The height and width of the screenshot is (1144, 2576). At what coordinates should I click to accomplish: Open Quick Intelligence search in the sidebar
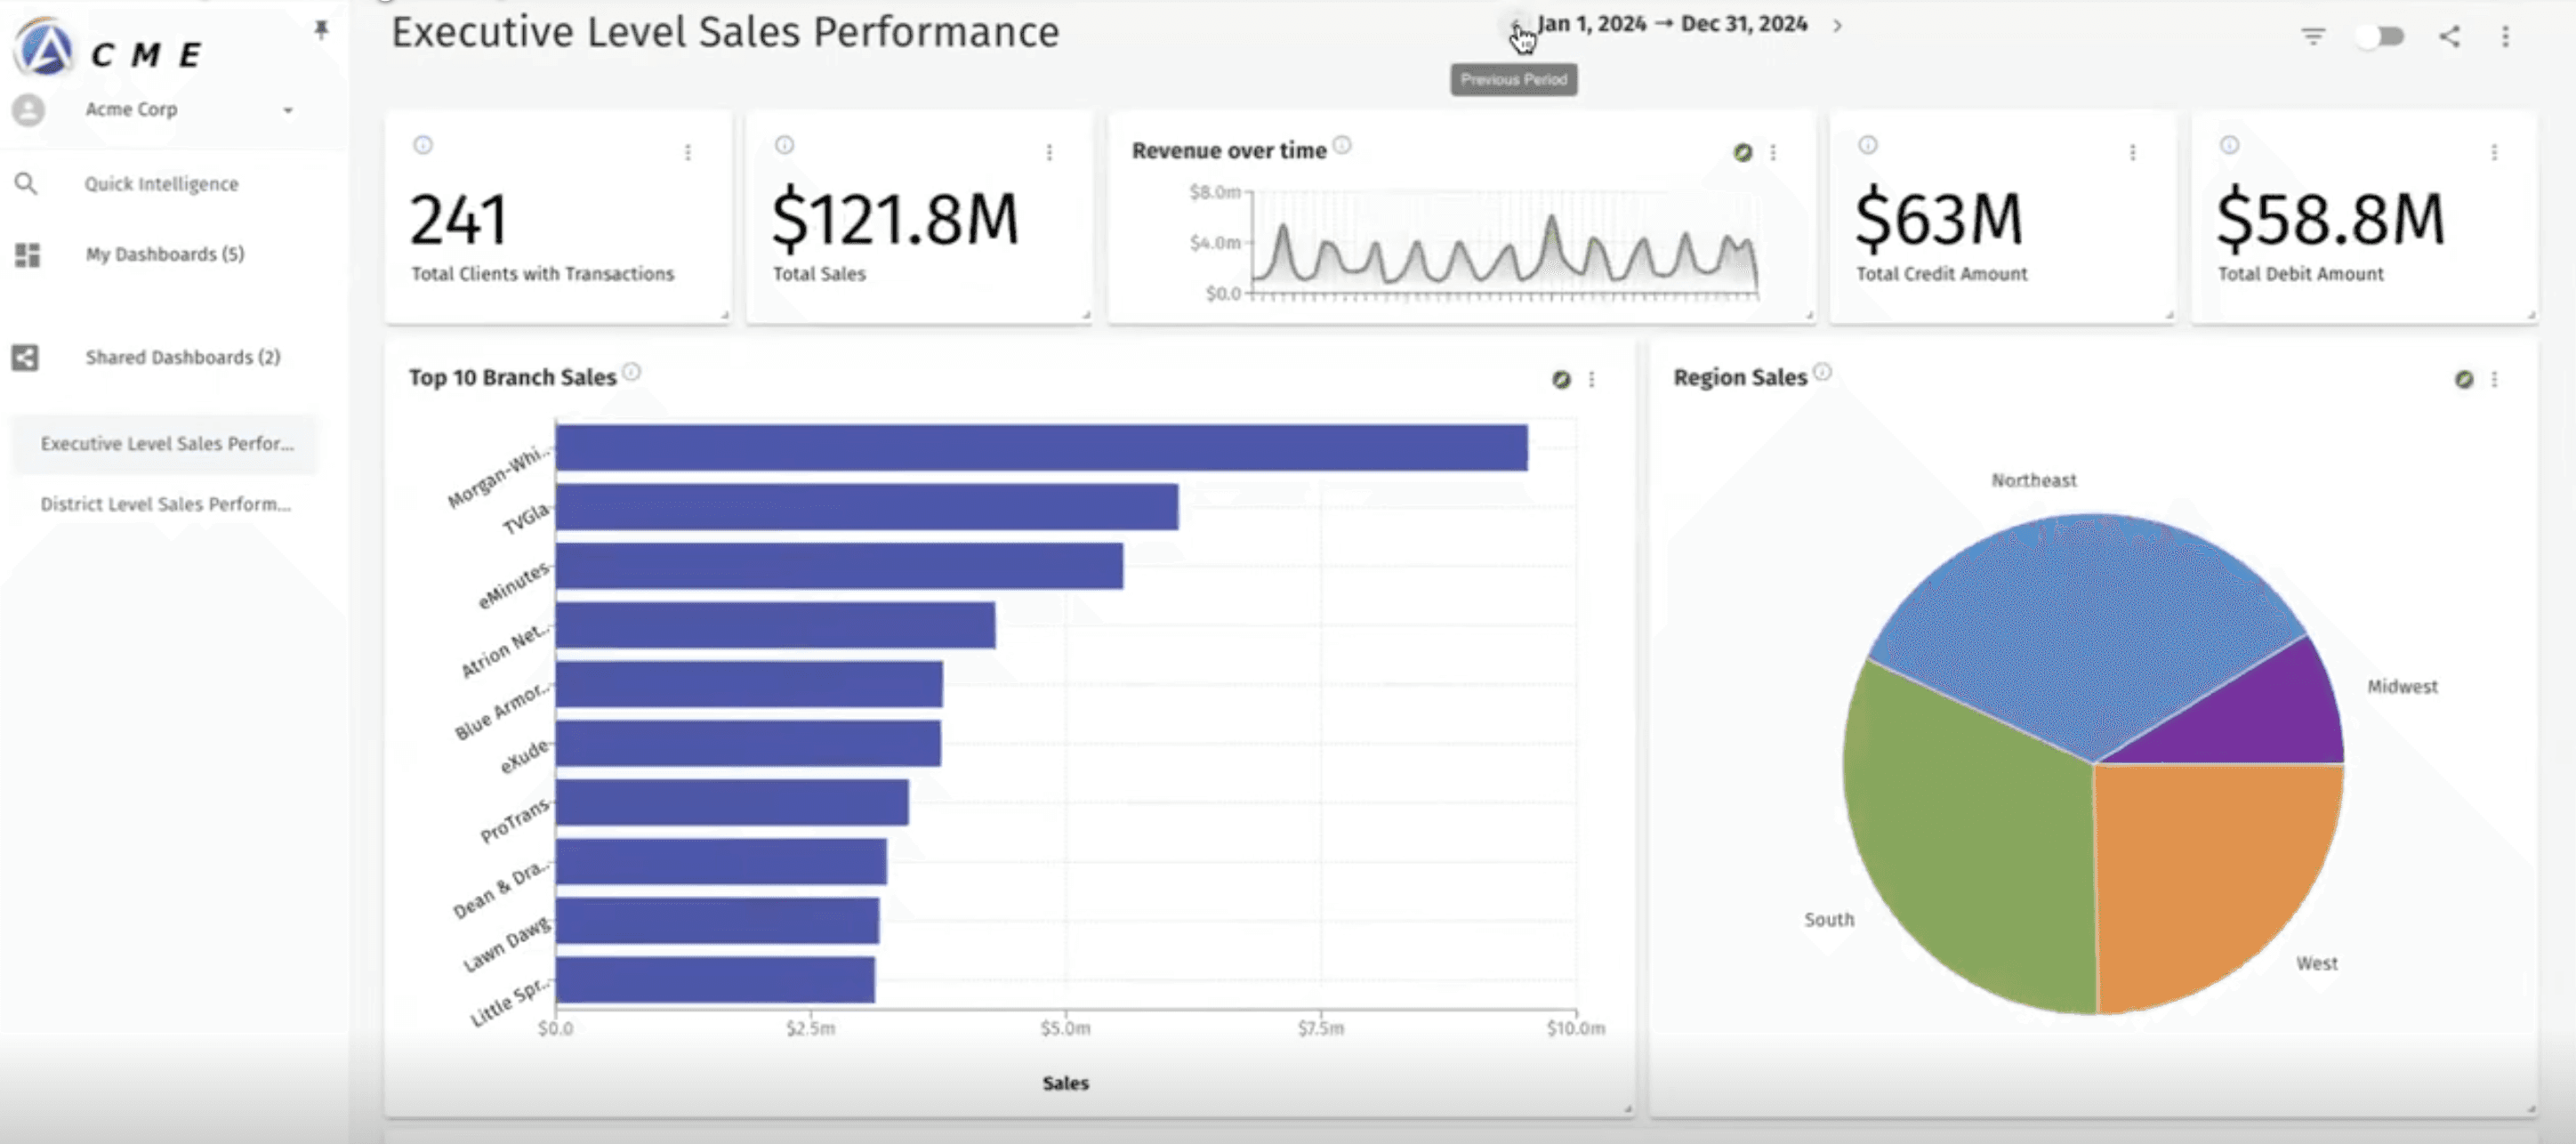[160, 183]
